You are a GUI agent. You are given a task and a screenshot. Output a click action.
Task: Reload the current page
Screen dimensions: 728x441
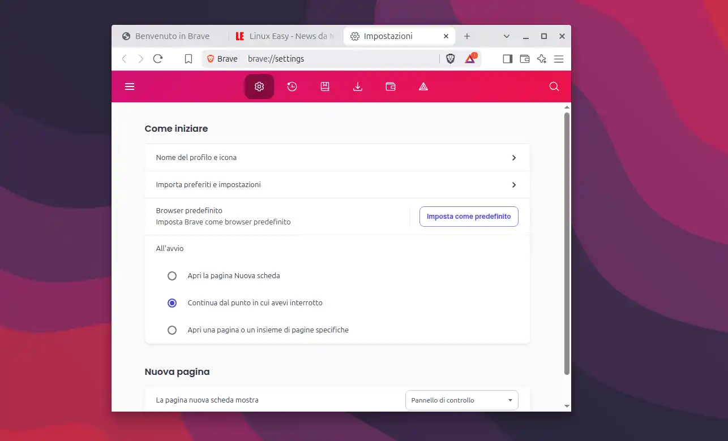pyautogui.click(x=158, y=59)
